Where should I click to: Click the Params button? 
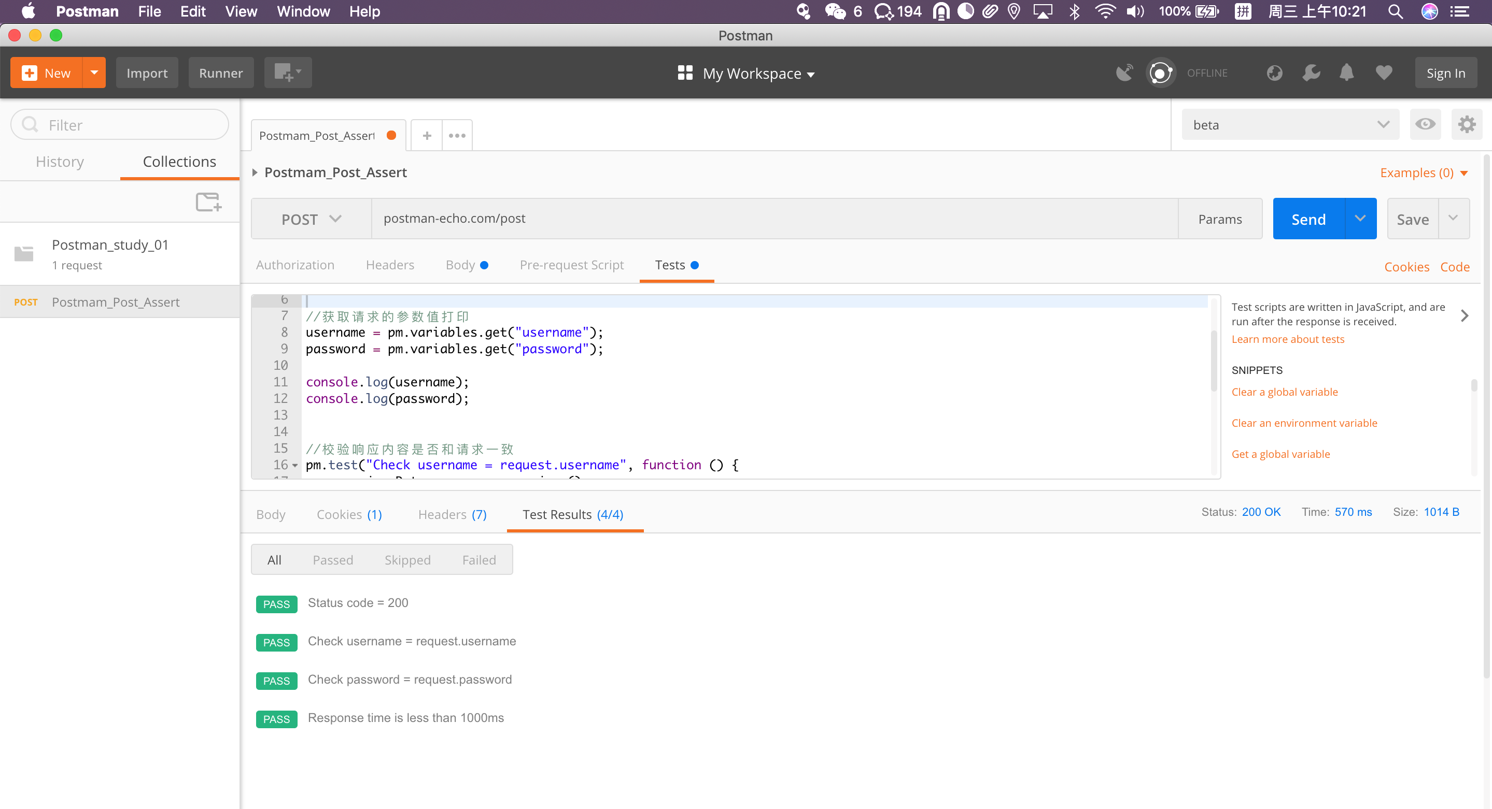click(x=1220, y=219)
